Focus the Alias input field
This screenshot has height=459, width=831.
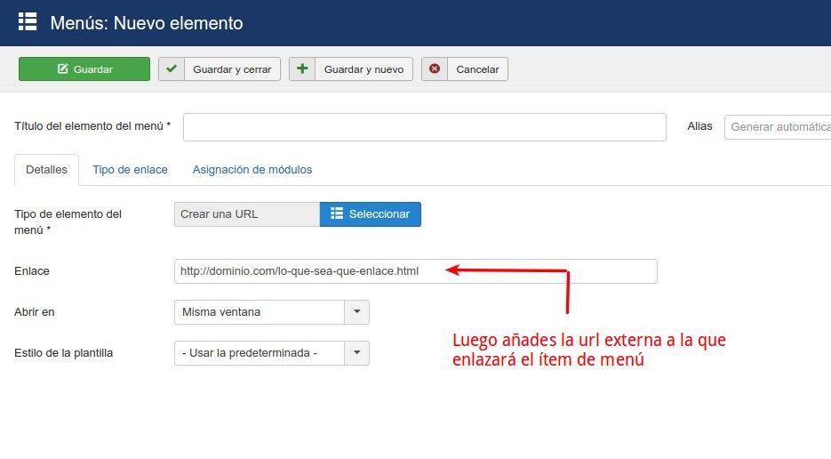778,127
